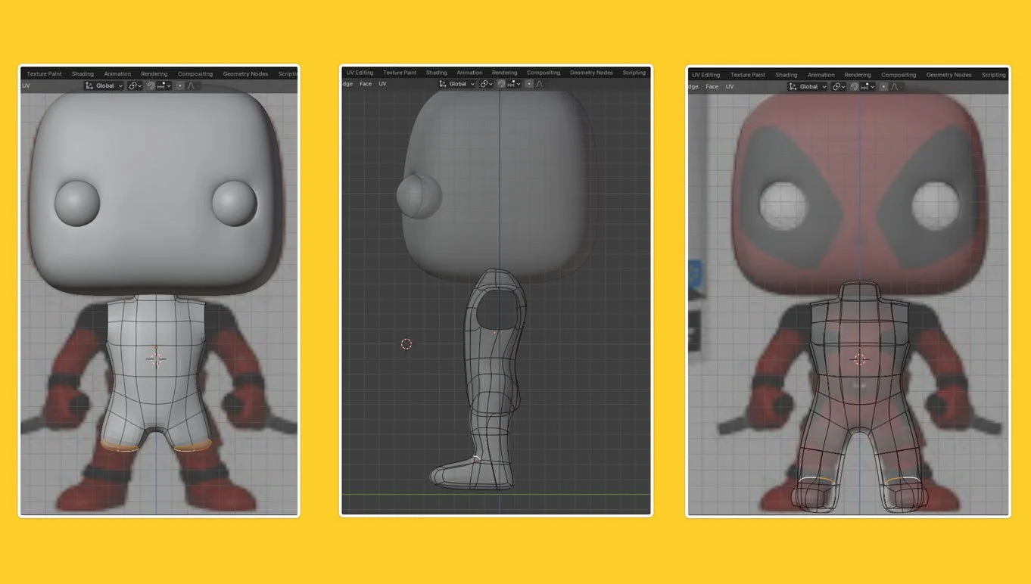Screen dimensions: 1031x584
Task: Open pivot point dropdown in middle panel
Action: (486, 84)
